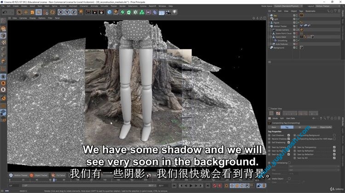Open the Node Space dropdown
Screen dimensions: 345x193
click(x=288, y=6)
